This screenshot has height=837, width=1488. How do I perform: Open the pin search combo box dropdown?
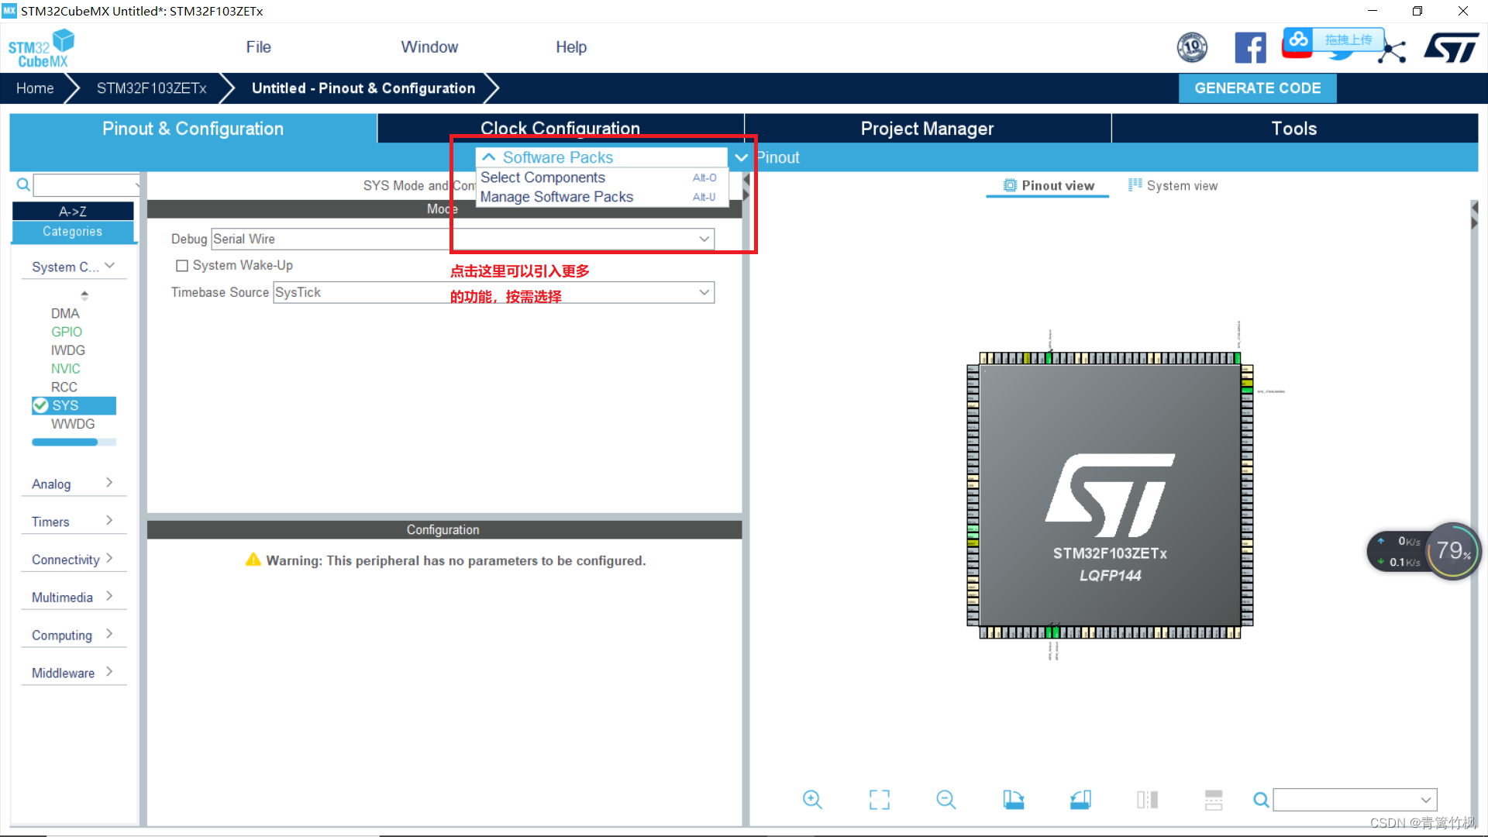coord(1425,800)
